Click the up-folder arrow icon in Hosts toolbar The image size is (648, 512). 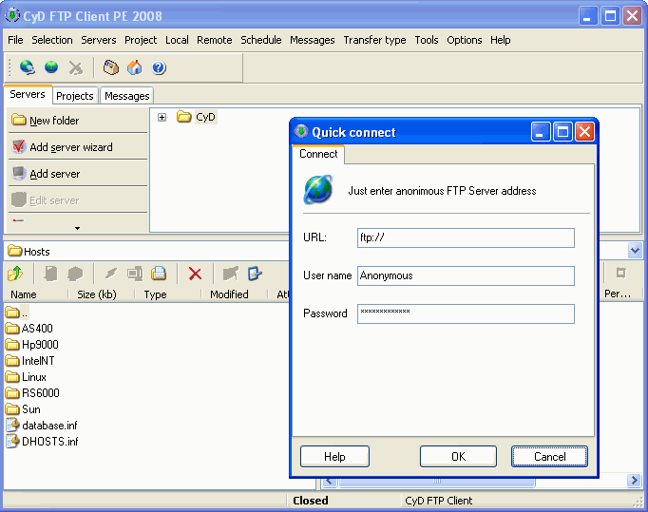tap(15, 274)
